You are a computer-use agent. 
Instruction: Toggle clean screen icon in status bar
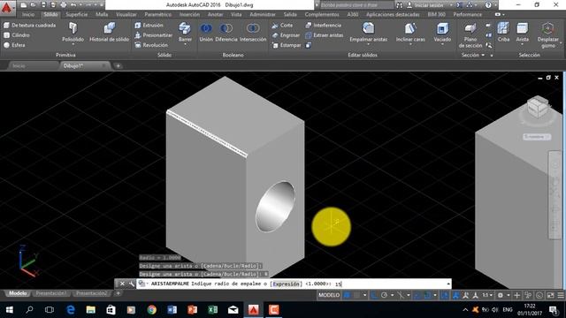pyautogui.click(x=551, y=295)
